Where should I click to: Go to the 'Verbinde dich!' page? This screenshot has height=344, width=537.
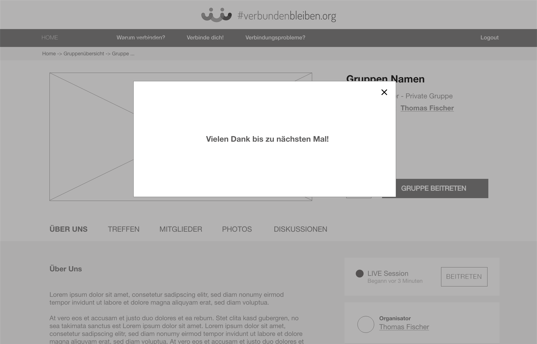205,37
